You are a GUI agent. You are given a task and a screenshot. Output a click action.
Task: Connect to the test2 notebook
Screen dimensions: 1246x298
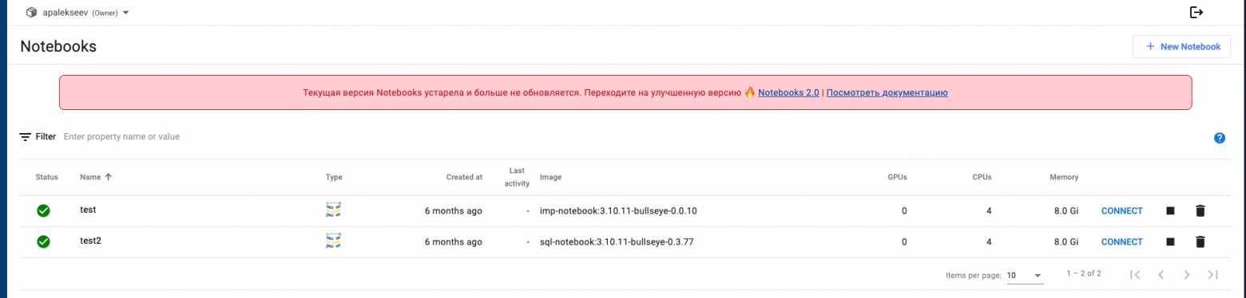[1121, 241]
